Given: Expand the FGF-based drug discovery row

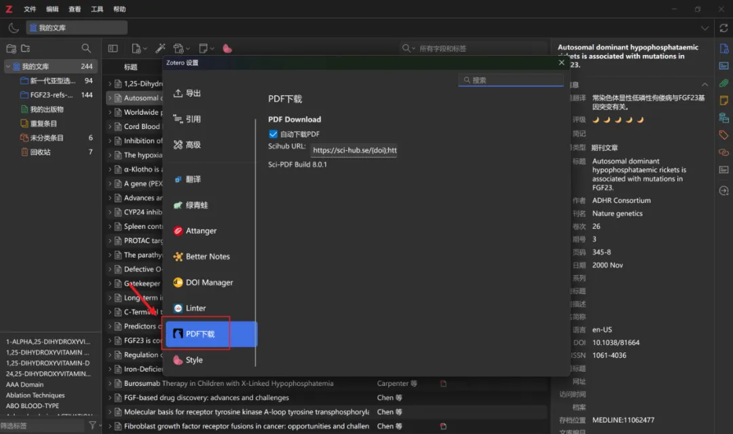Looking at the screenshot, I should 110,397.
